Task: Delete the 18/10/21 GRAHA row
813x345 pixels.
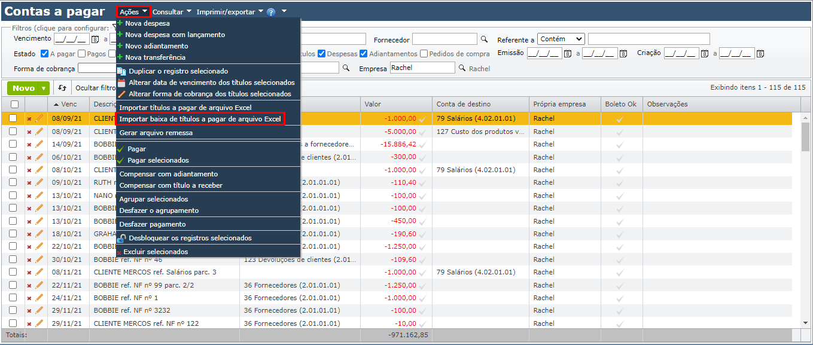Action: 29,234
